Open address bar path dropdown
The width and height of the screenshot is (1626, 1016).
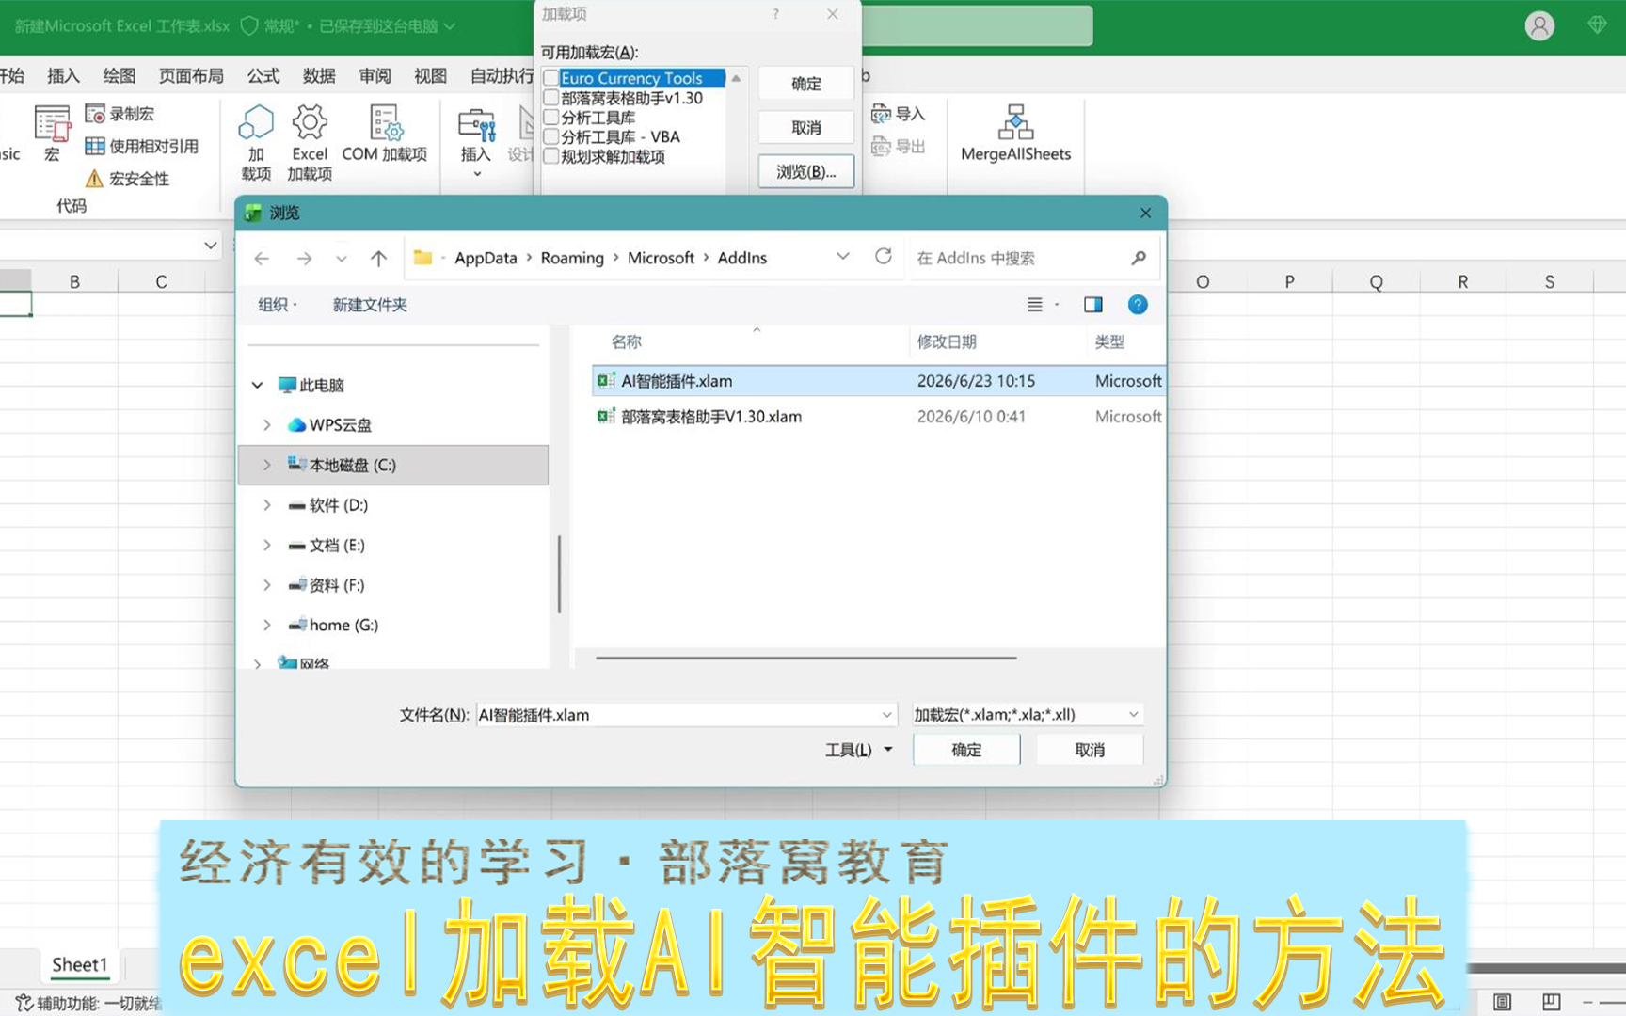click(842, 257)
